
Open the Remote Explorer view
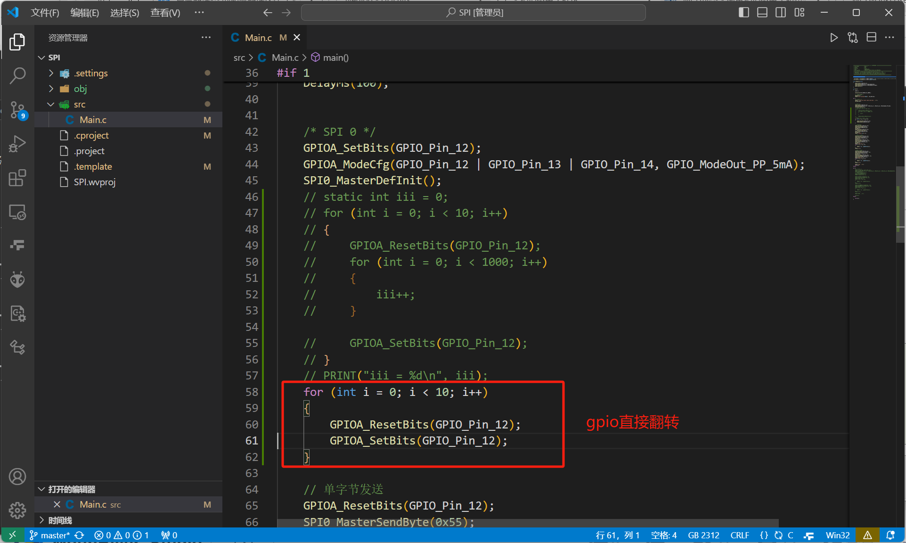click(x=17, y=212)
